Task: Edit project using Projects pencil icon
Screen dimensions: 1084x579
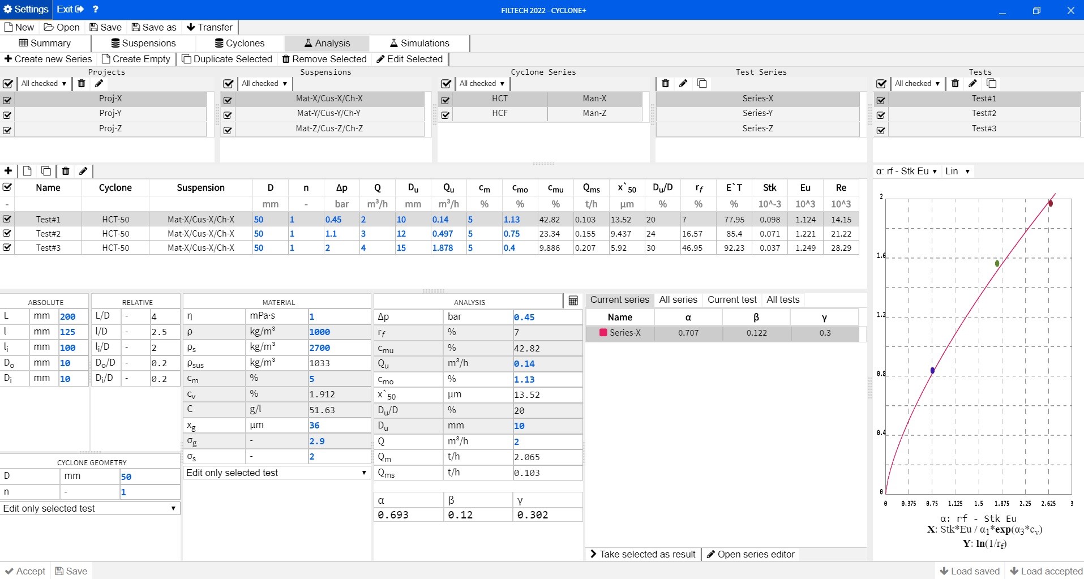Action: (x=99, y=83)
